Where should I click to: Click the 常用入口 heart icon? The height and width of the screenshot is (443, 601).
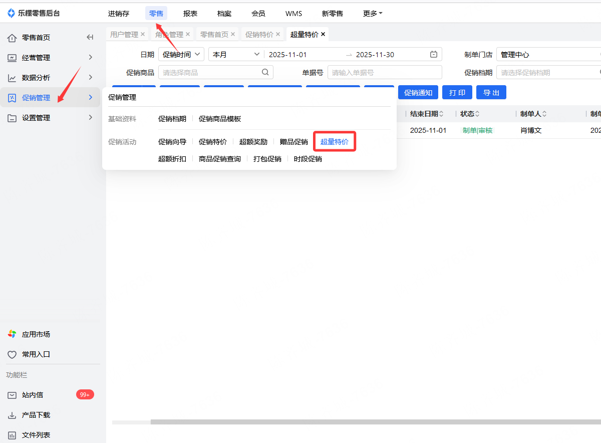click(12, 354)
